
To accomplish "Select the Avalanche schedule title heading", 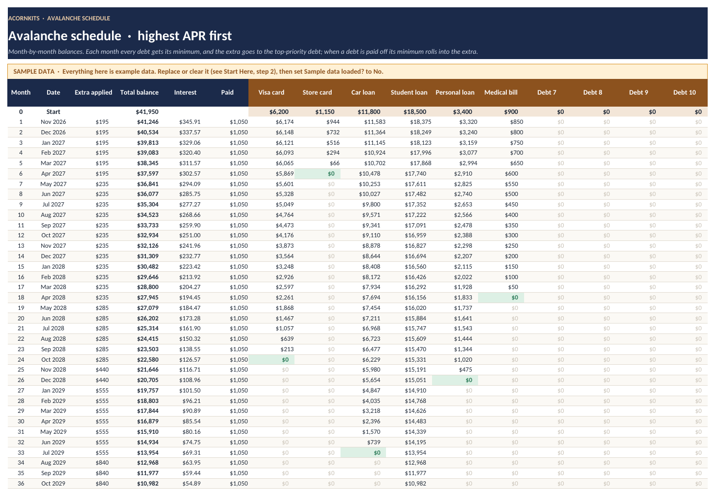I will click(x=120, y=36).
